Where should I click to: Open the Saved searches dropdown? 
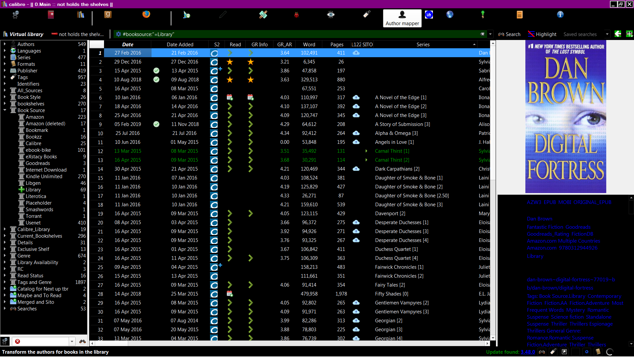[x=607, y=34]
